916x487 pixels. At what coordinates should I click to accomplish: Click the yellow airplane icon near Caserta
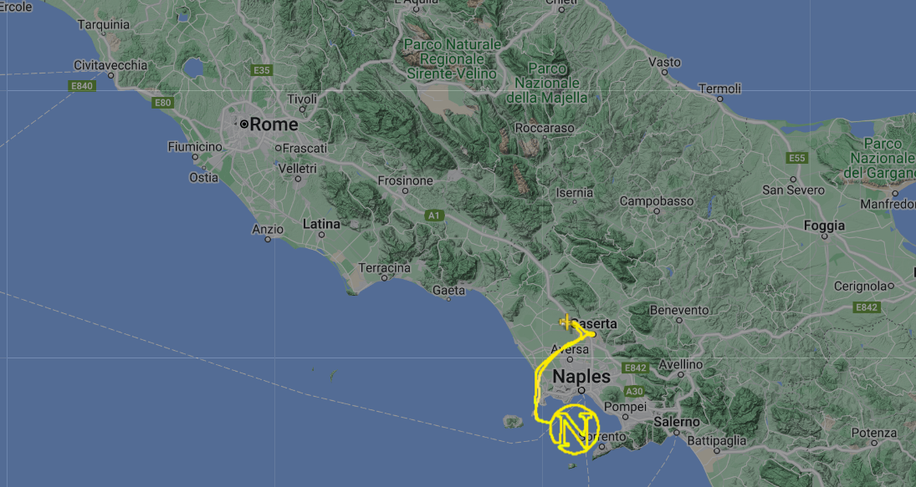coord(565,322)
